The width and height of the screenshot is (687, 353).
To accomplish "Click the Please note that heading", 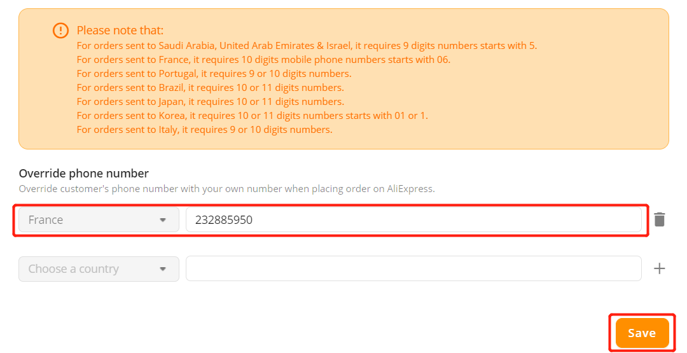I will tap(120, 31).
